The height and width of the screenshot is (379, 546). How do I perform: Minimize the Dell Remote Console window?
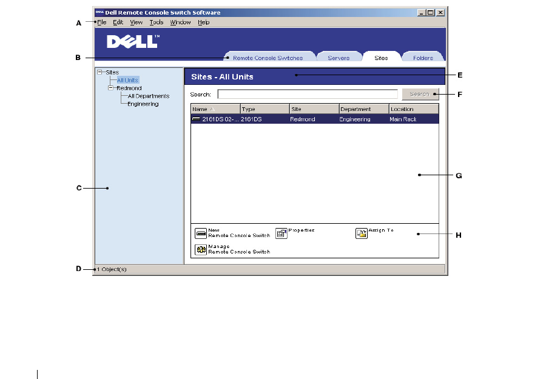coord(422,13)
